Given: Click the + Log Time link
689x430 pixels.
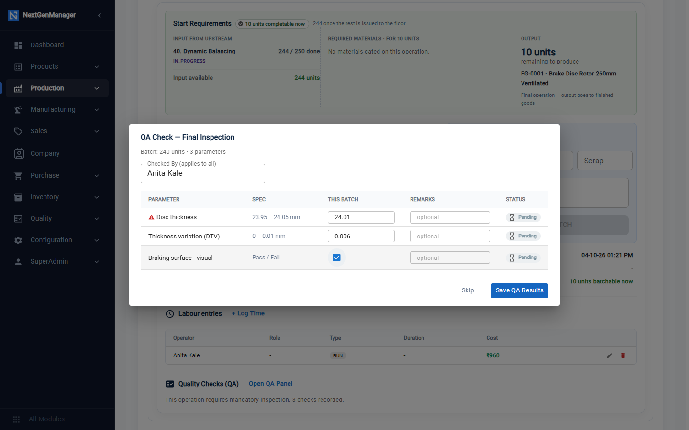Looking at the screenshot, I should [x=248, y=313].
